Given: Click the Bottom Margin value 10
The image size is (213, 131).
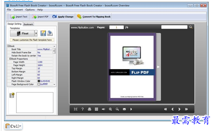Looking at the screenshot, I should click(x=45, y=71).
